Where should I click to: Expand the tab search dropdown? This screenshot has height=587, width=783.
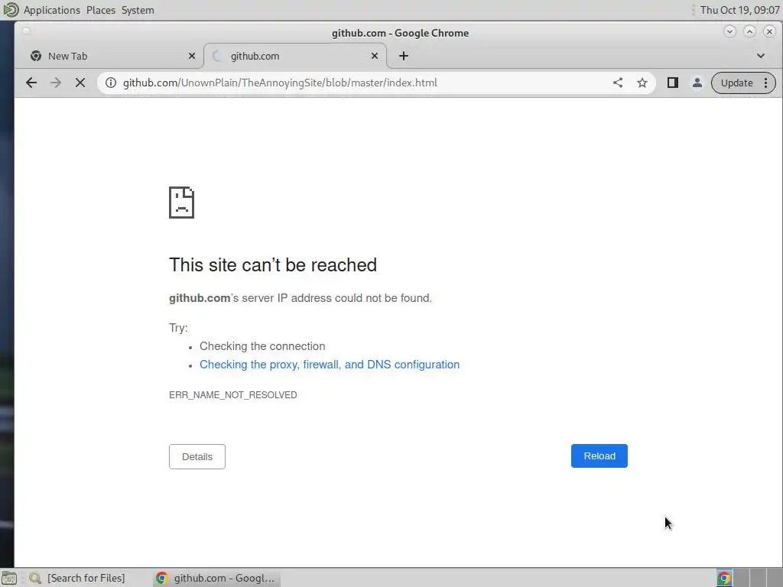pos(761,56)
